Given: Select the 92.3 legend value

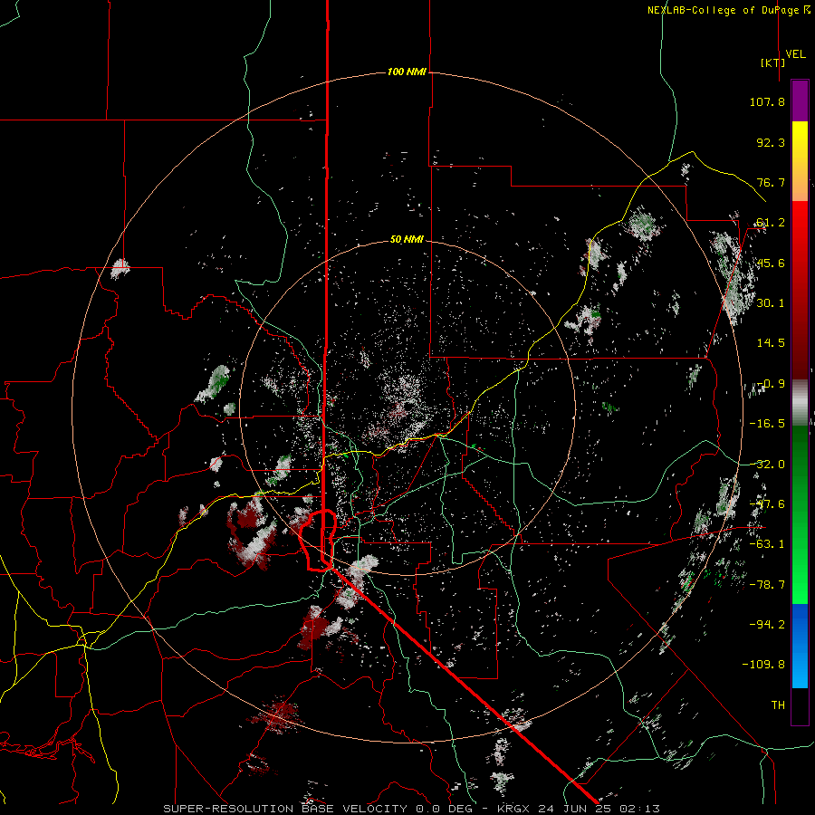Looking at the screenshot, I should tap(771, 142).
